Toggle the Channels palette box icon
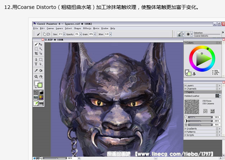This screenshot has height=160, width=225. click(217, 89)
